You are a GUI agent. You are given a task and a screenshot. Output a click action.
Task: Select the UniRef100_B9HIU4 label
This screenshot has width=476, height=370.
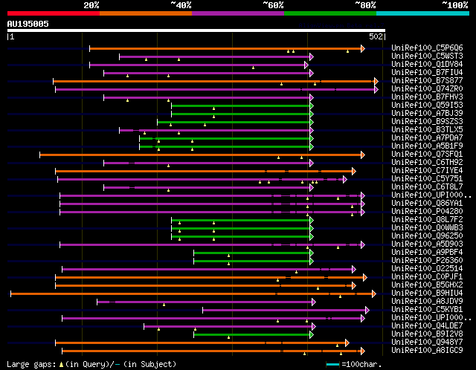pos(427,293)
